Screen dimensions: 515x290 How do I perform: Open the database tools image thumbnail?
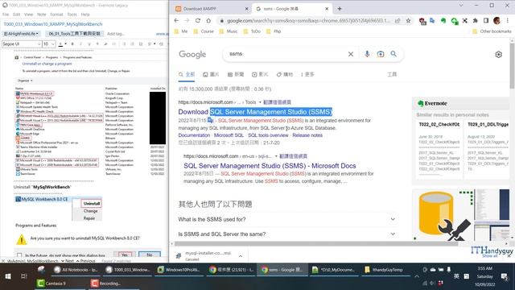click(443, 214)
